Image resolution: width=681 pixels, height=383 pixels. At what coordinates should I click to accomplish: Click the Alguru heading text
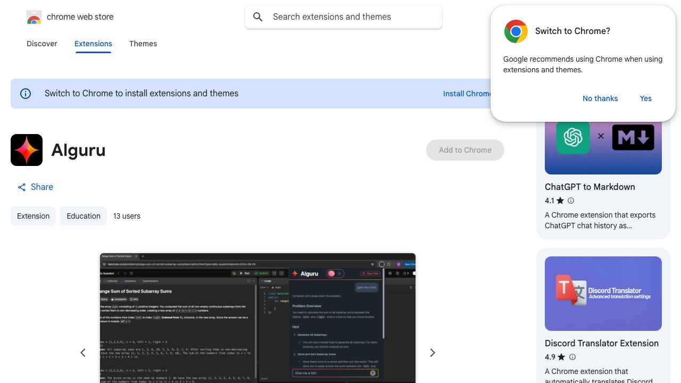tap(79, 150)
